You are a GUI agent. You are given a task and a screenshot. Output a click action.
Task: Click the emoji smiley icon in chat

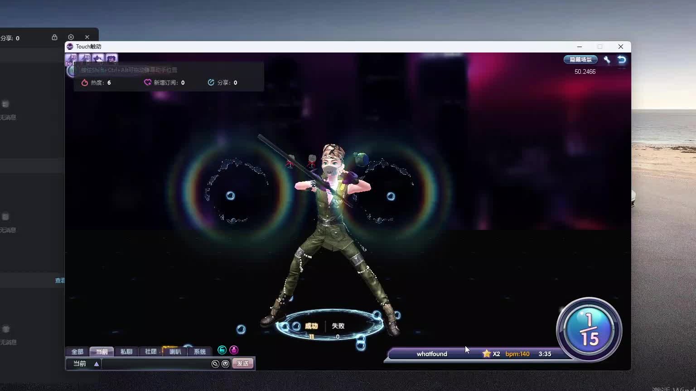(x=225, y=364)
